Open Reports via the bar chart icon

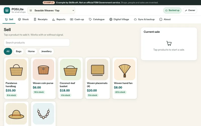pos(54,19)
